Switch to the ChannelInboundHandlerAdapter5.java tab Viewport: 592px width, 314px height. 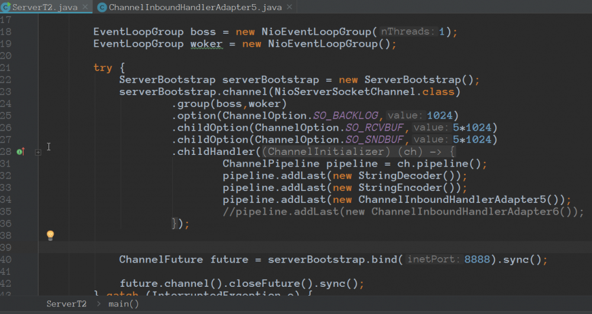pyautogui.click(x=195, y=7)
